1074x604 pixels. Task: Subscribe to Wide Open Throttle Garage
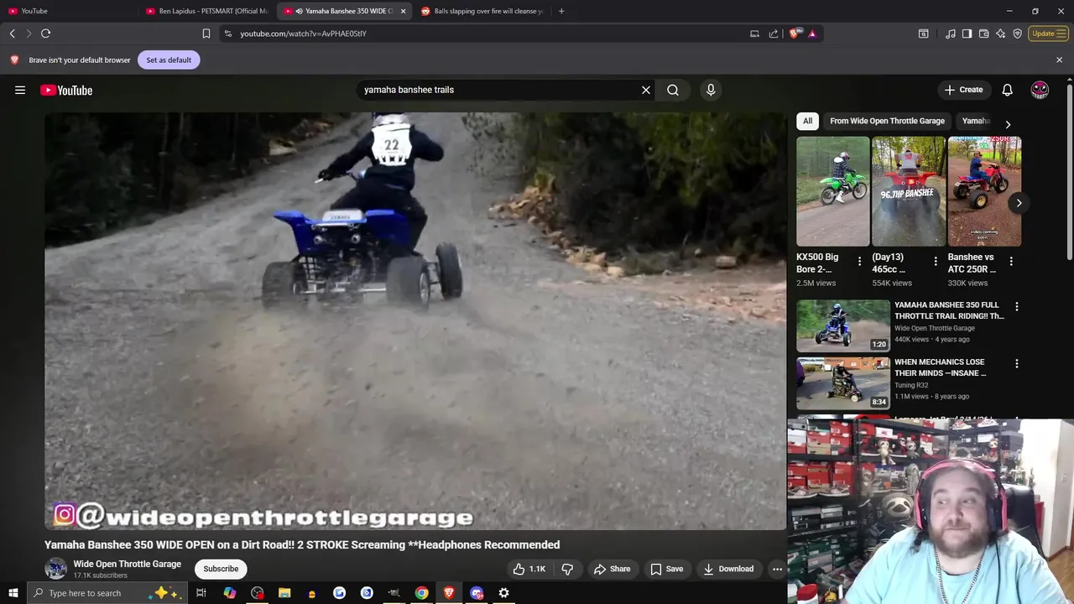221,569
